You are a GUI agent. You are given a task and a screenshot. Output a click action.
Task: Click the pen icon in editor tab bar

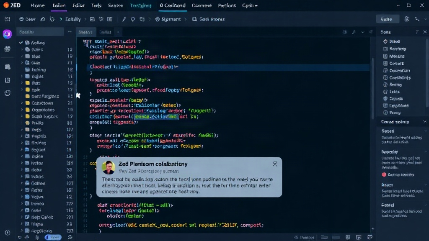coord(354,32)
